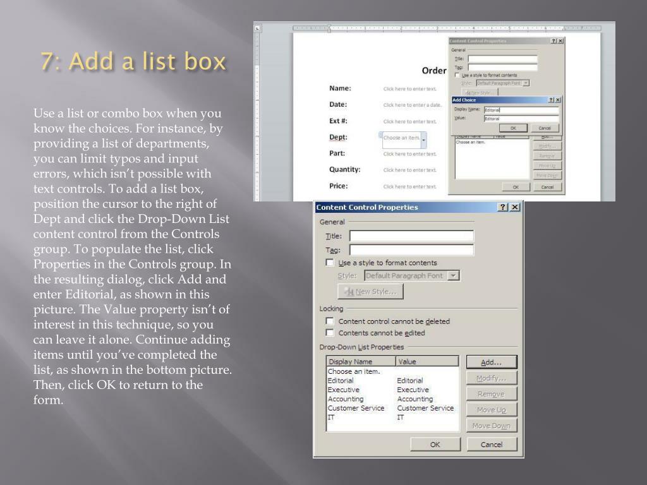Click OK in the Add Choice dialog
The image size is (647, 485).
coord(513,128)
